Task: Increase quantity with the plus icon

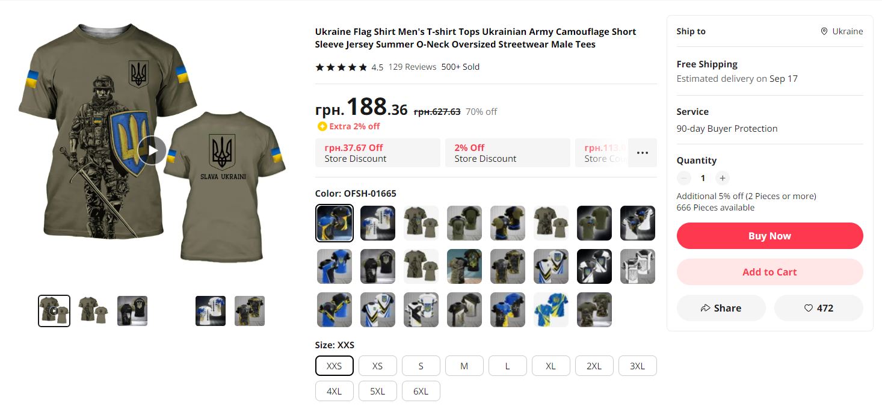Action: [x=723, y=178]
